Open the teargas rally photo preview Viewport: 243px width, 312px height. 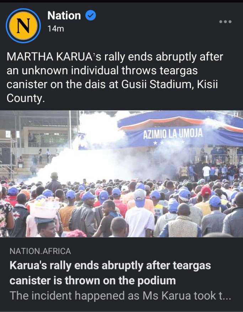[x=122, y=174]
